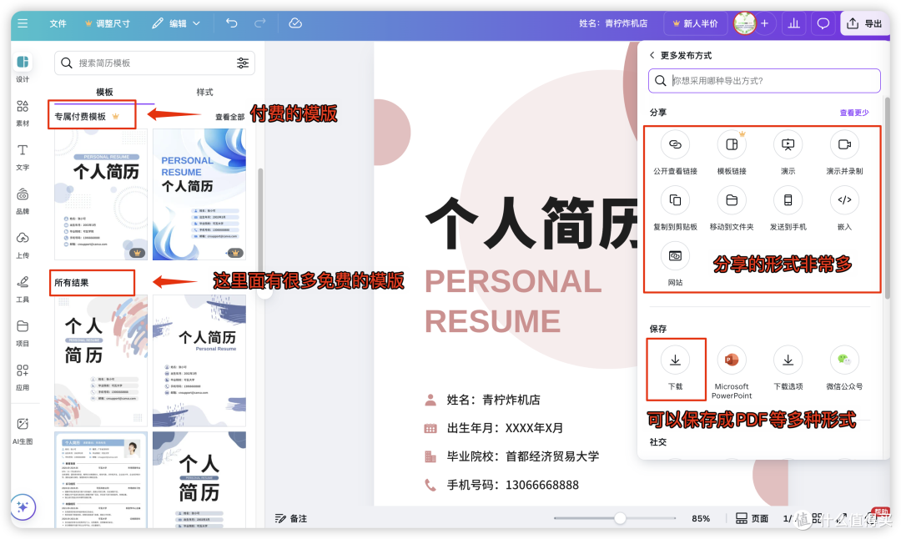Open the 项目 projects panel
The width and height of the screenshot is (901, 539).
(x=23, y=333)
